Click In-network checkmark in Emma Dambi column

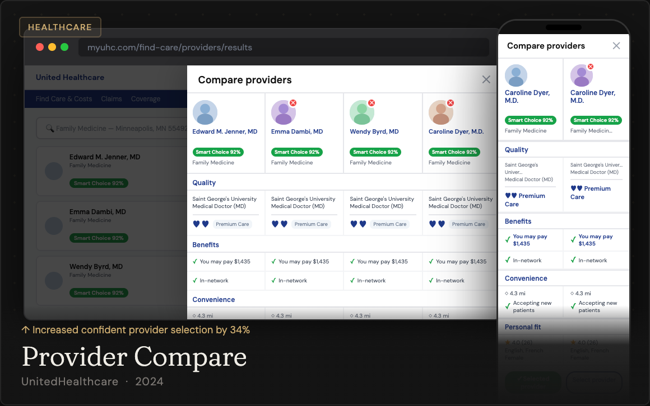pos(273,280)
